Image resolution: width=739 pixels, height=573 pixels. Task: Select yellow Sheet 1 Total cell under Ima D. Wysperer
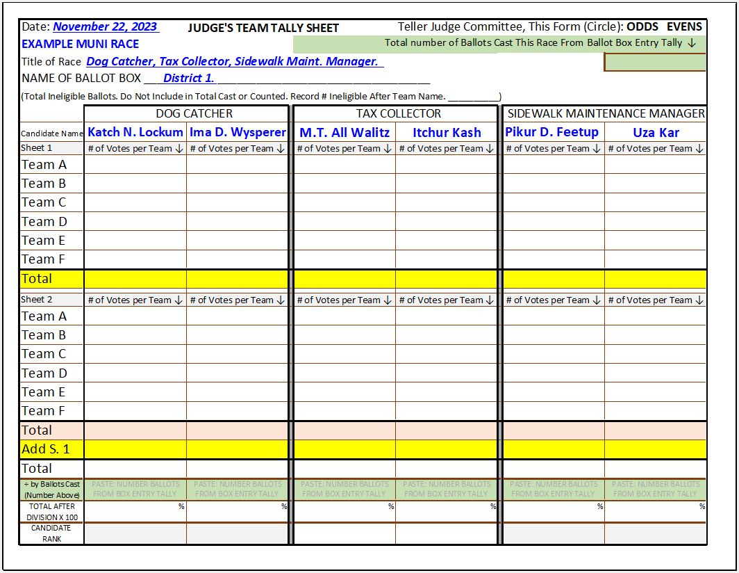(x=238, y=279)
